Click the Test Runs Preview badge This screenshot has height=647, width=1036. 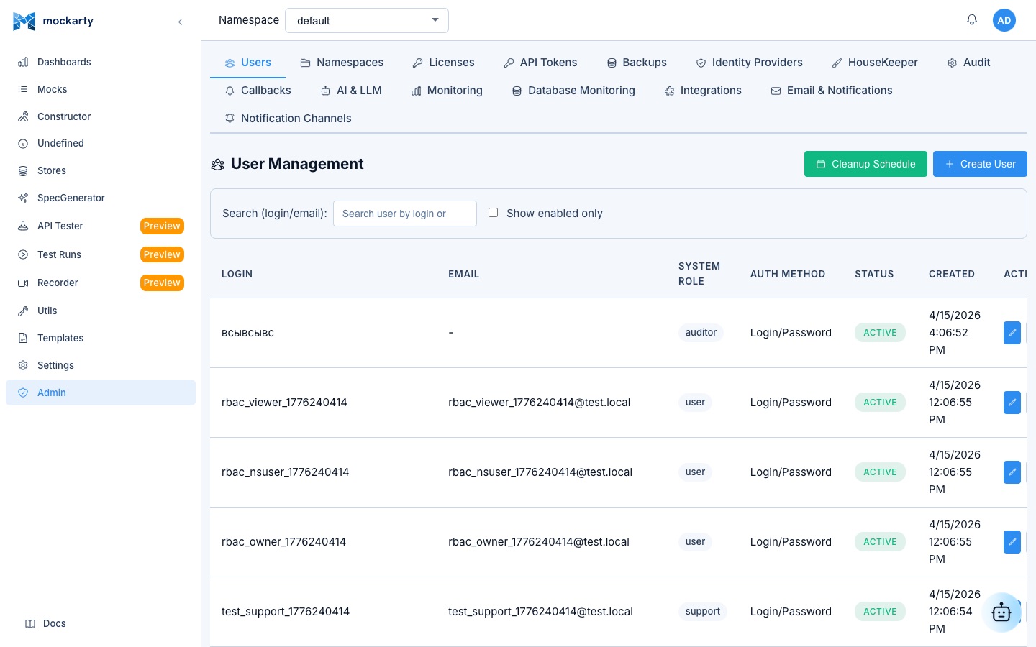(162, 254)
